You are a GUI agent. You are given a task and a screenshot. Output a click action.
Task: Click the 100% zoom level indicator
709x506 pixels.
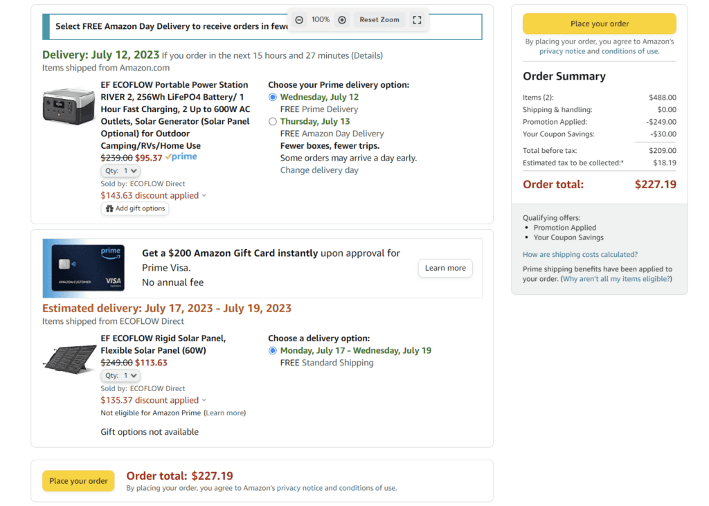pos(321,20)
